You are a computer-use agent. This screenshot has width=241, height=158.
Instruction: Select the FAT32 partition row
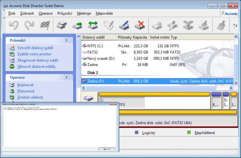157,52
